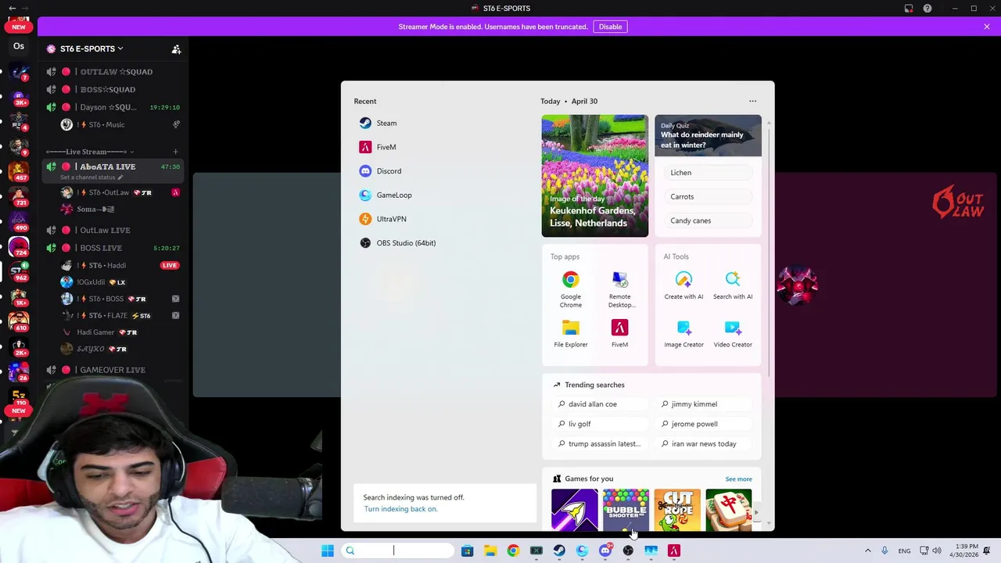The width and height of the screenshot is (1001, 563).
Task: Click Discord invite members icon
Action: (x=176, y=48)
